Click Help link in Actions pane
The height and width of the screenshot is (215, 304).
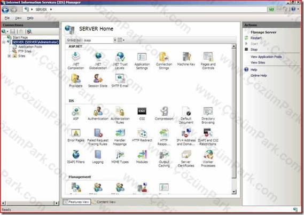(x=254, y=70)
